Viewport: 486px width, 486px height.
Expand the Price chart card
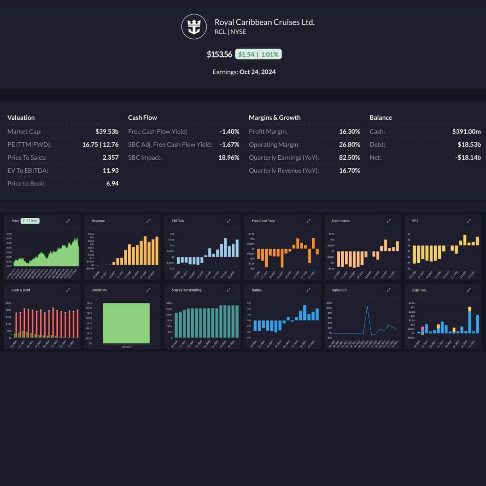[68, 221]
